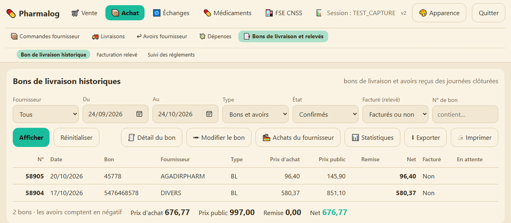Click the Quitter button

(x=488, y=13)
